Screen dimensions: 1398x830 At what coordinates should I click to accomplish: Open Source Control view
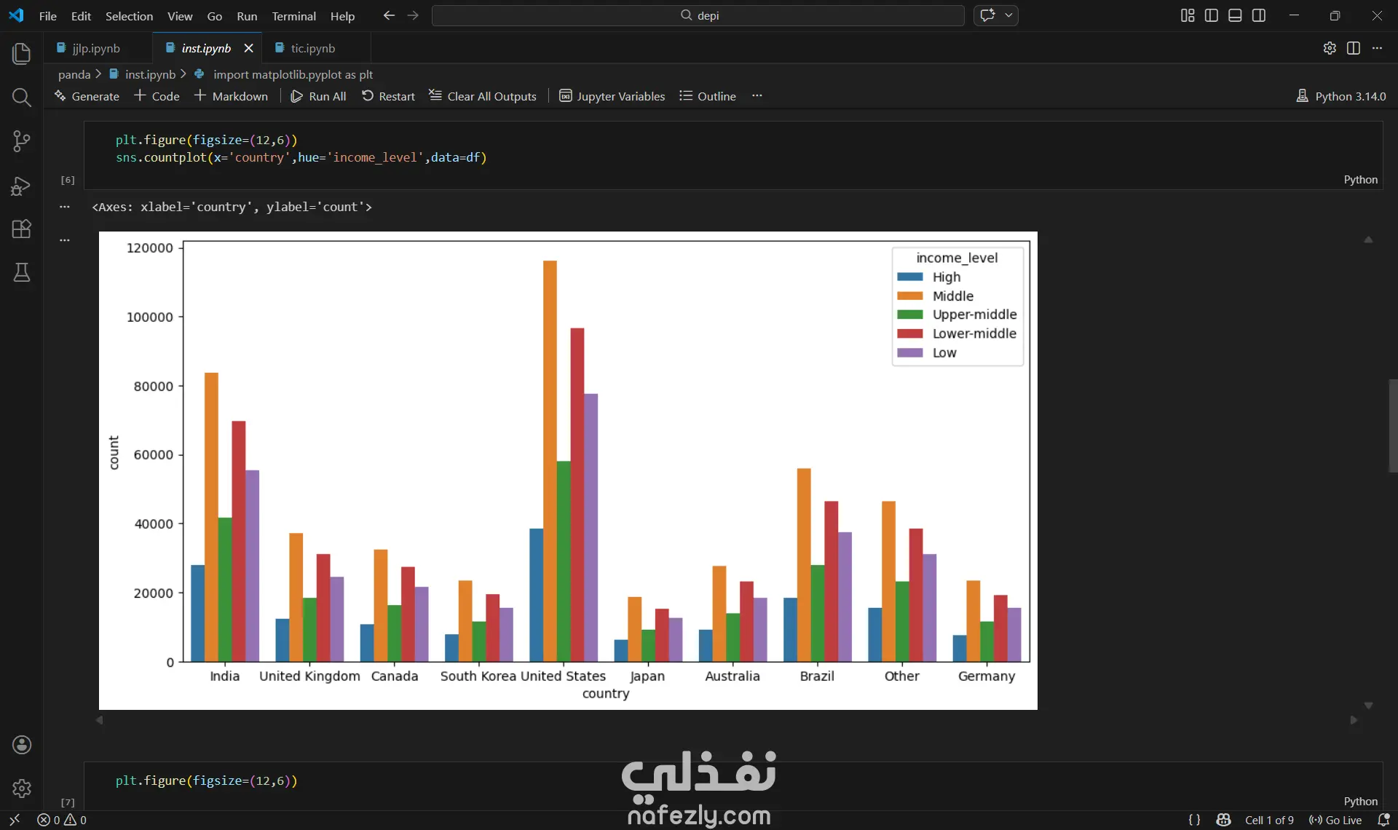point(22,141)
